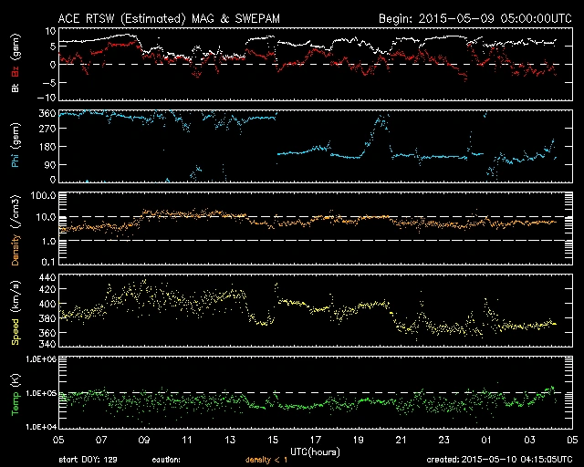This screenshot has height=467, width=584.
Task: Click the 'Density (/cm3)' axis label
Action: (x=16, y=230)
